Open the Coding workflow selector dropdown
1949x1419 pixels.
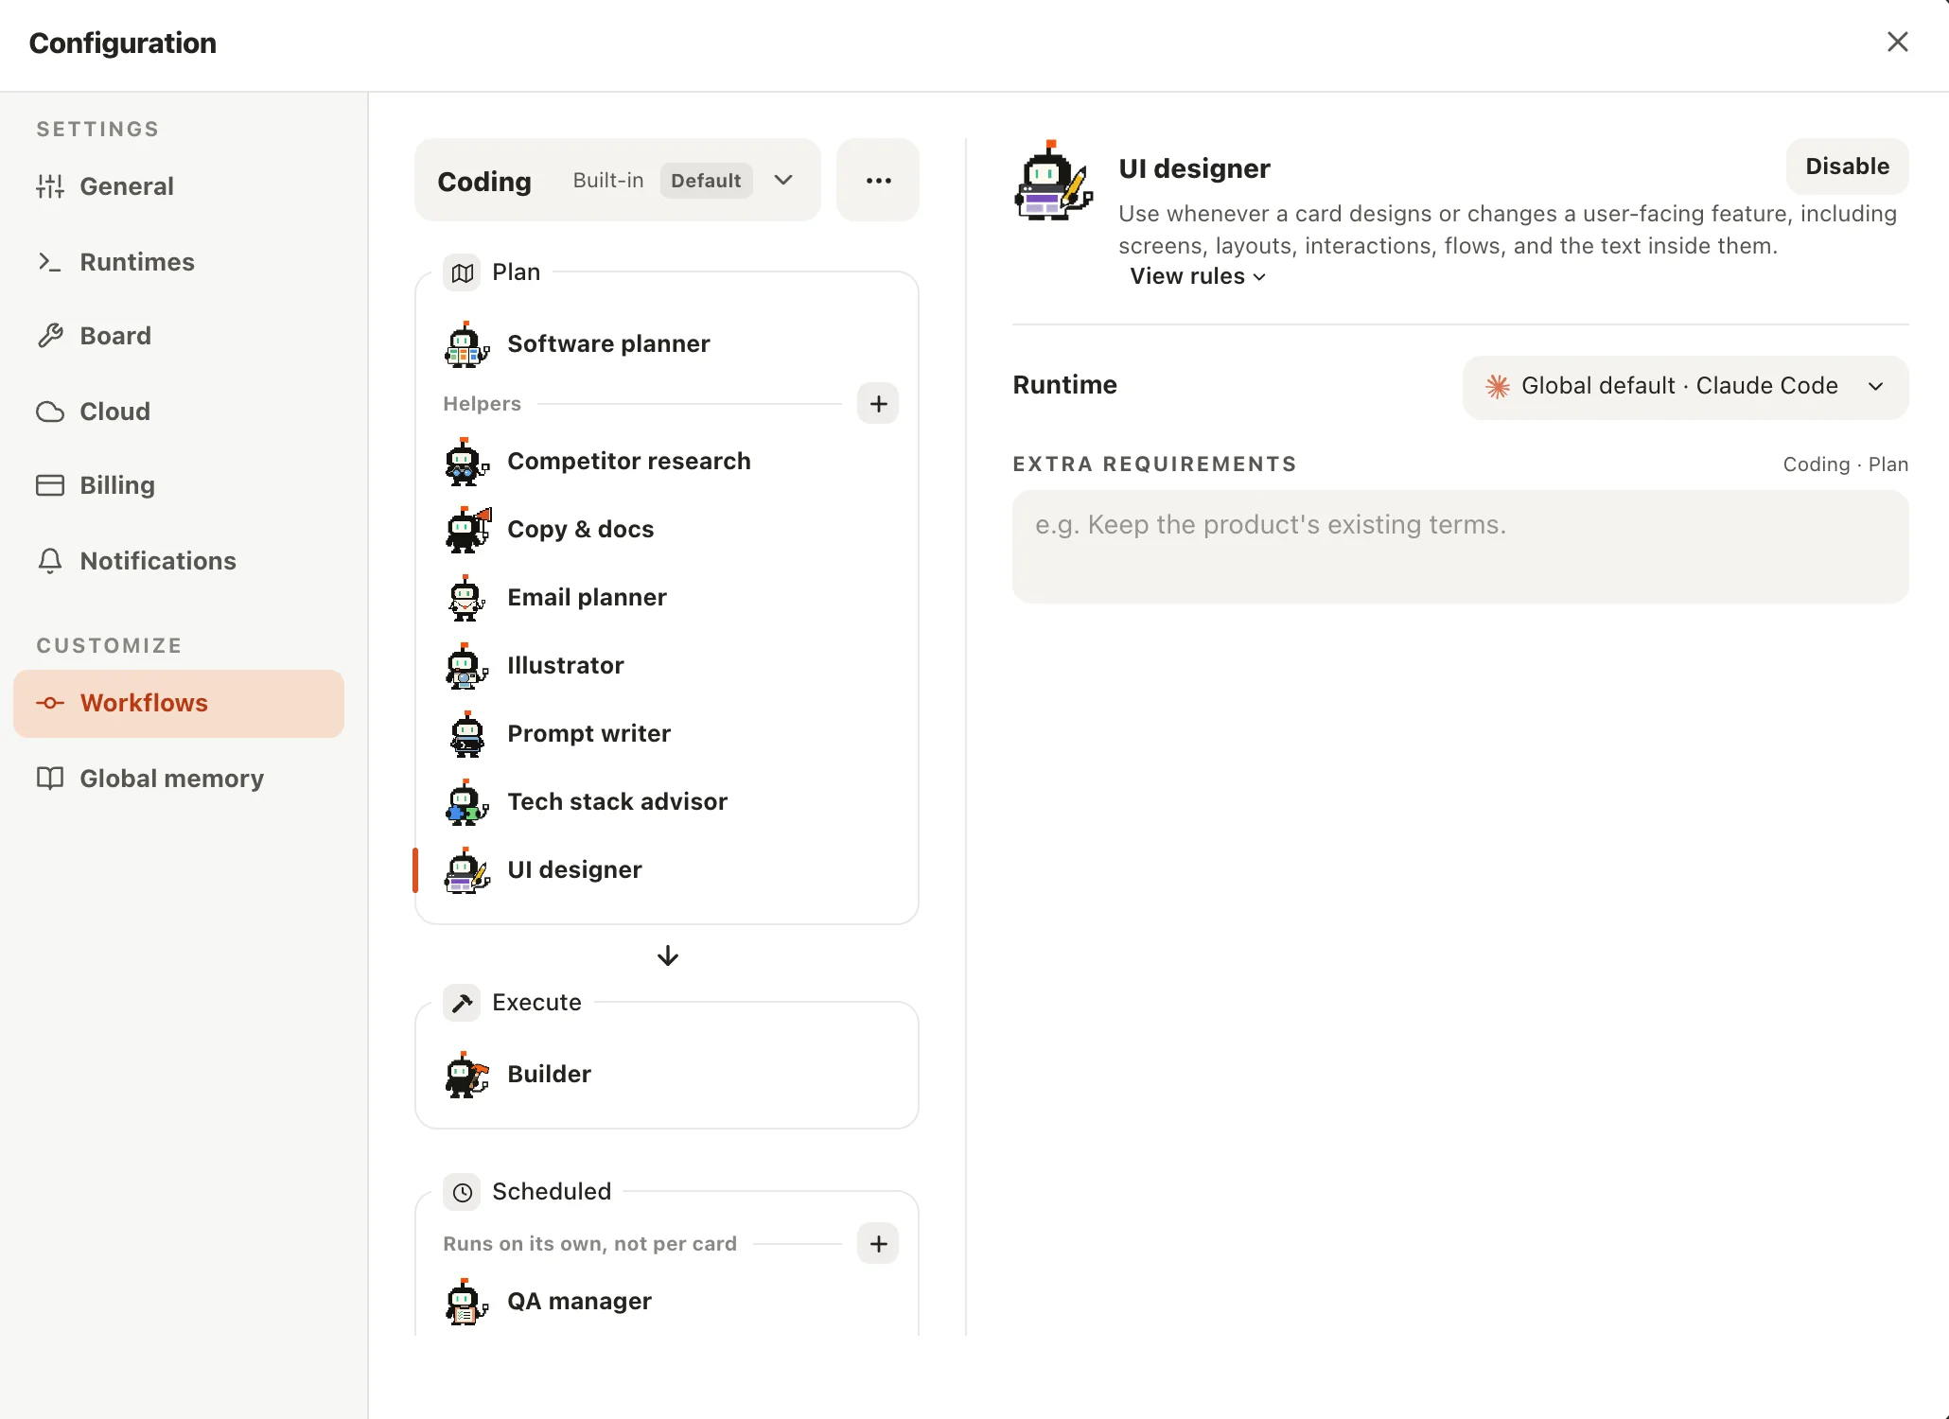[x=617, y=181]
